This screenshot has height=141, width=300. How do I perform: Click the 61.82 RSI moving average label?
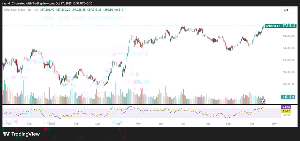285,110
